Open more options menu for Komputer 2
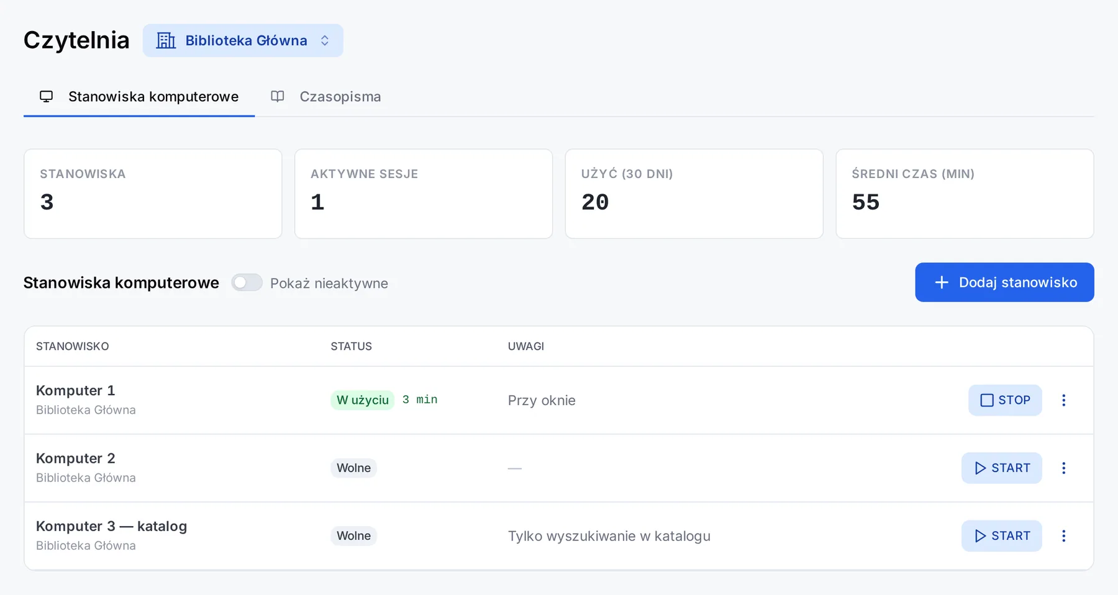 point(1063,468)
